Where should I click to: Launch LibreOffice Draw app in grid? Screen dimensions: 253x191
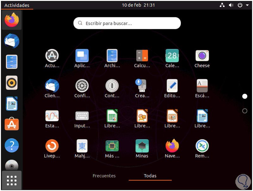(x=142, y=119)
